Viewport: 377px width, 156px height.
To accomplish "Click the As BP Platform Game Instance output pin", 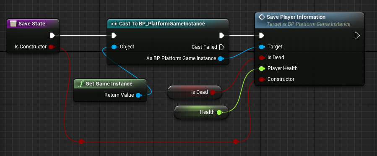I will coord(221,58).
